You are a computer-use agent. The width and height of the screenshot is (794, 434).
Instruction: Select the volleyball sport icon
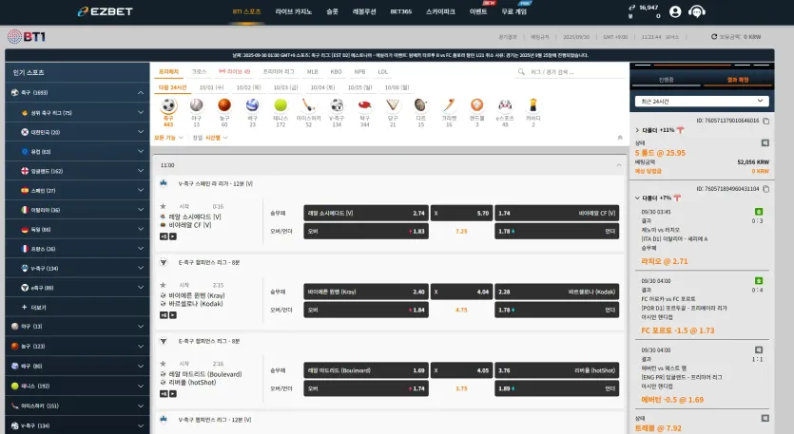[252, 105]
